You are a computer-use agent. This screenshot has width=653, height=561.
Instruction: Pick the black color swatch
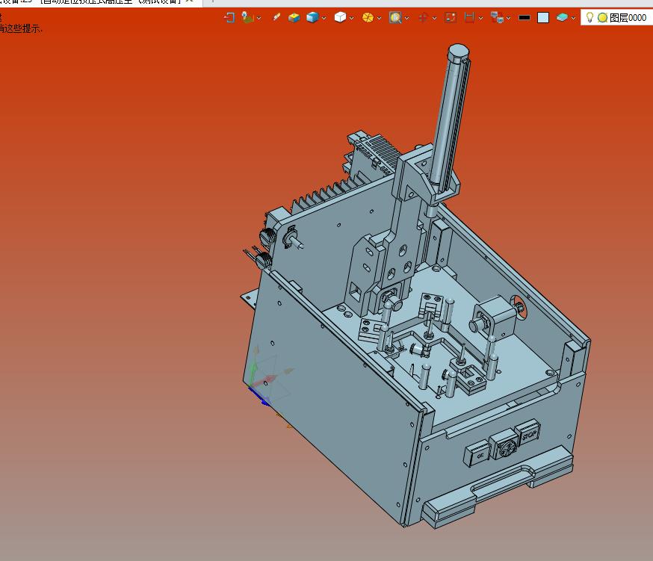524,17
